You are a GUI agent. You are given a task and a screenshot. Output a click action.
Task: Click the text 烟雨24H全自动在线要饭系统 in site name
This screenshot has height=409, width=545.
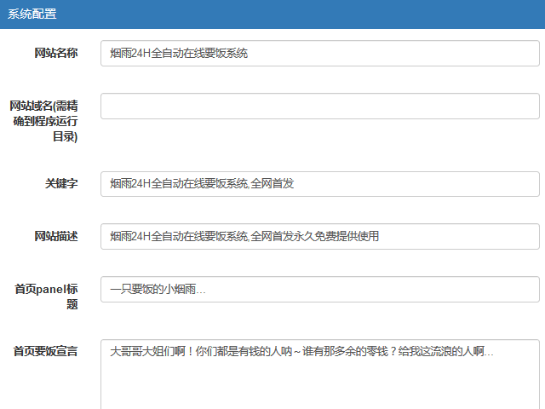point(179,54)
